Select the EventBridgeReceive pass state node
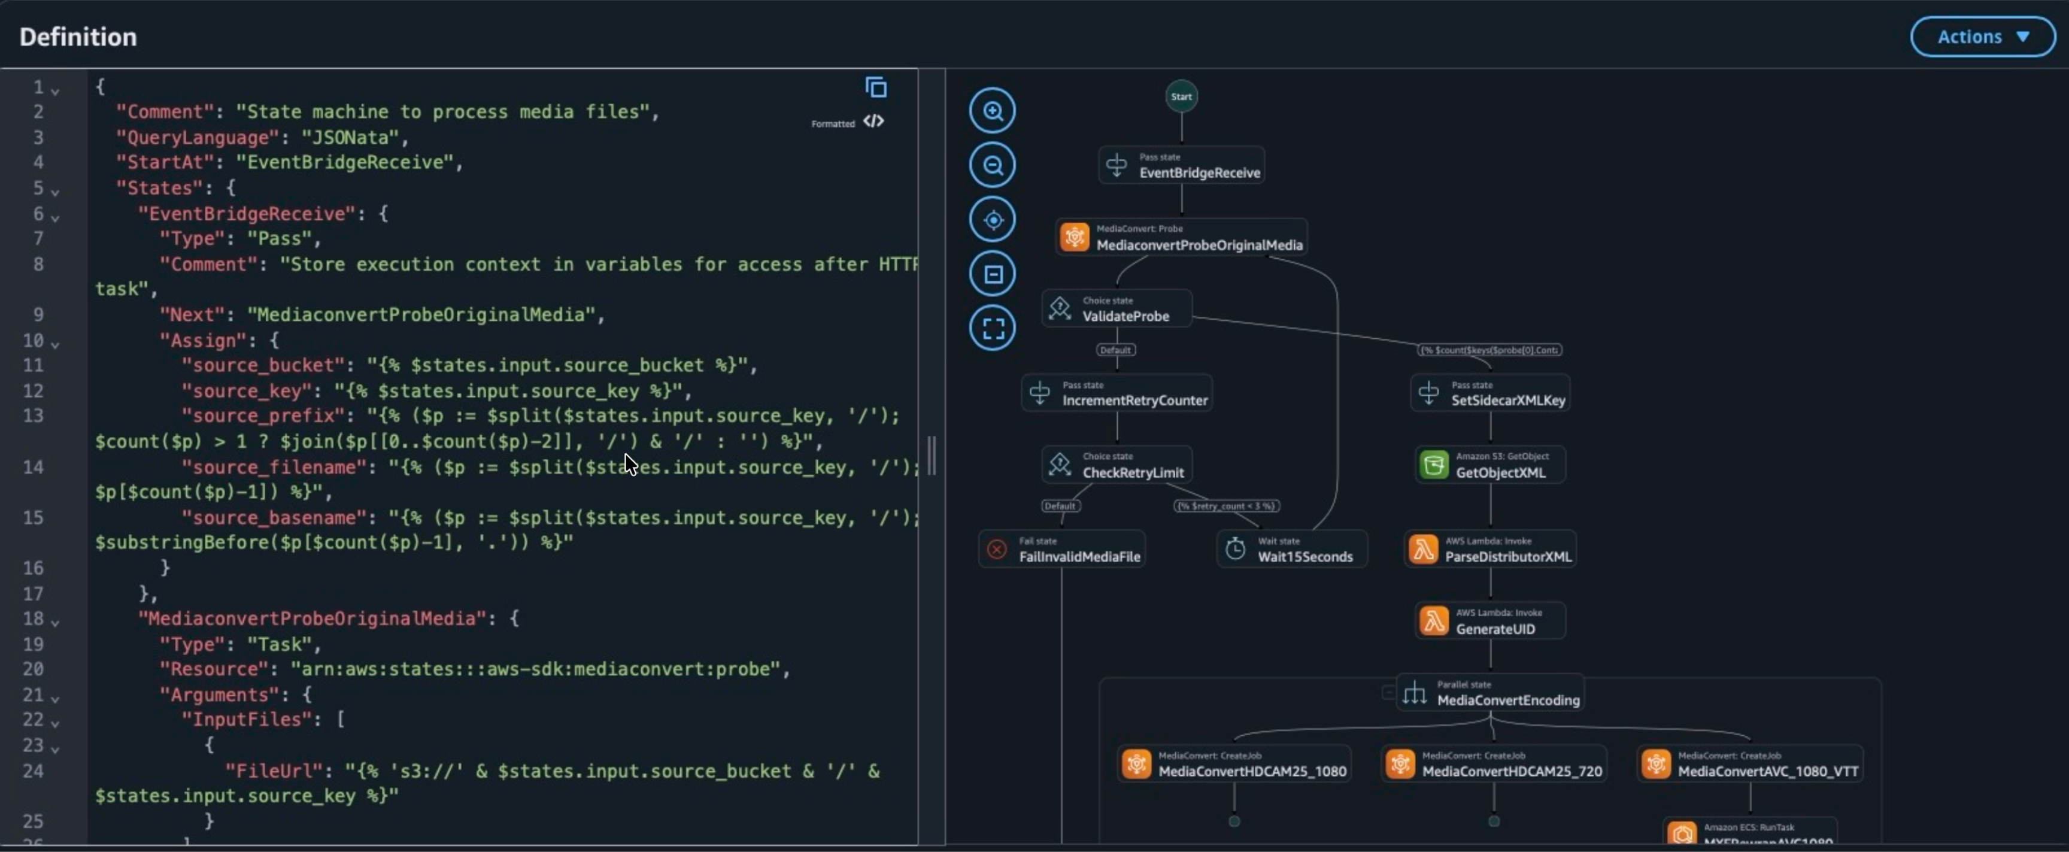The width and height of the screenshot is (2069, 852). [x=1182, y=165]
